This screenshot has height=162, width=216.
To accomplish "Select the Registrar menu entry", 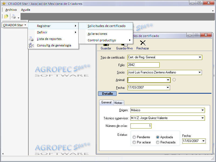I will pos(53,26).
